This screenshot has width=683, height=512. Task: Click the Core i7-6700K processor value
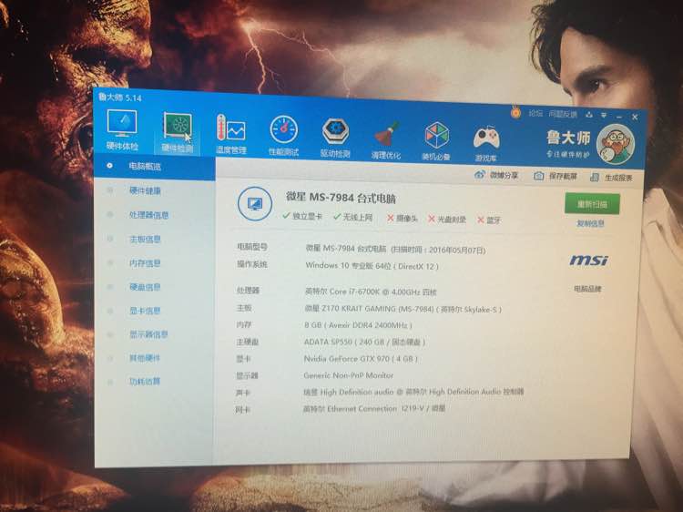coord(371,292)
